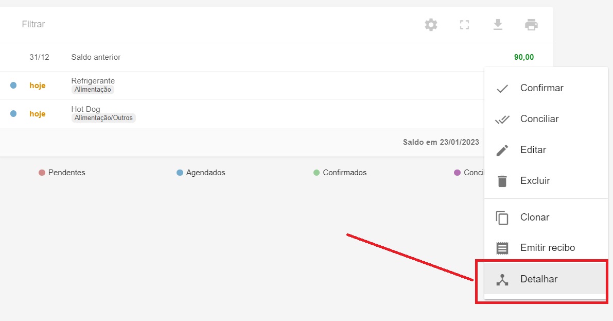Click the pencil icon beside Editar
Screen dimensions: 613x321
pyautogui.click(x=502, y=150)
